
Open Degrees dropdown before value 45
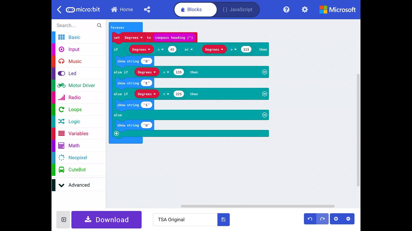coord(142,49)
